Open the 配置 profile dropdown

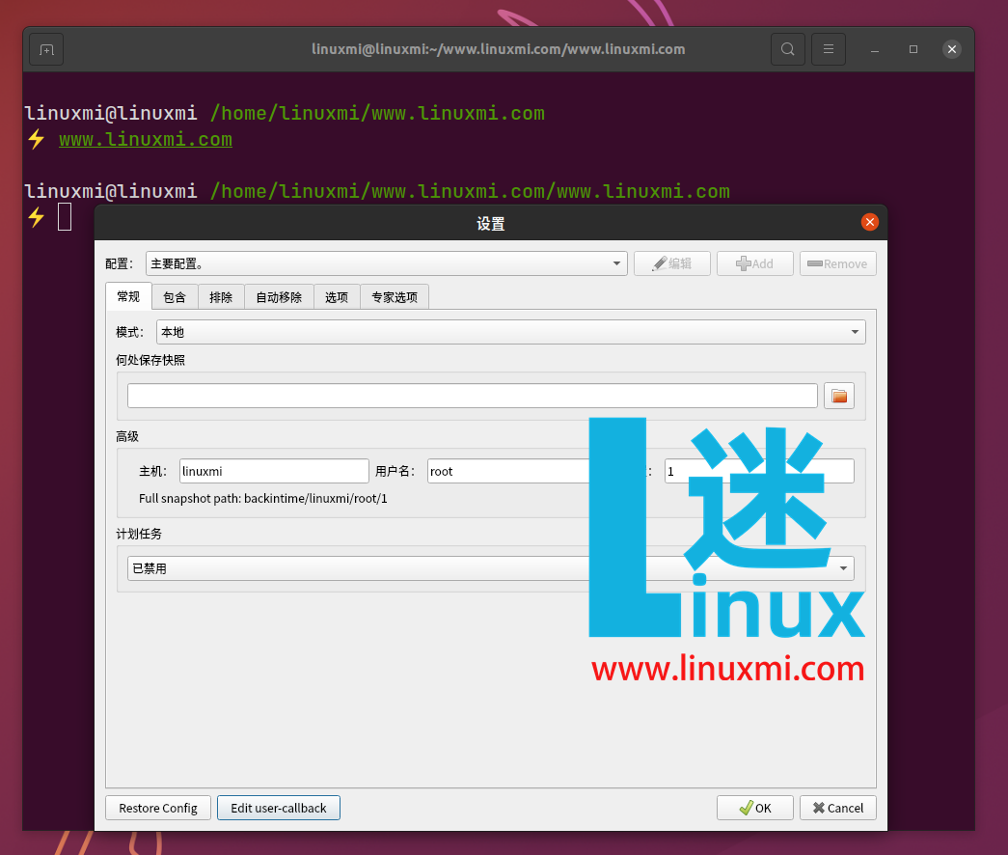[616, 262]
